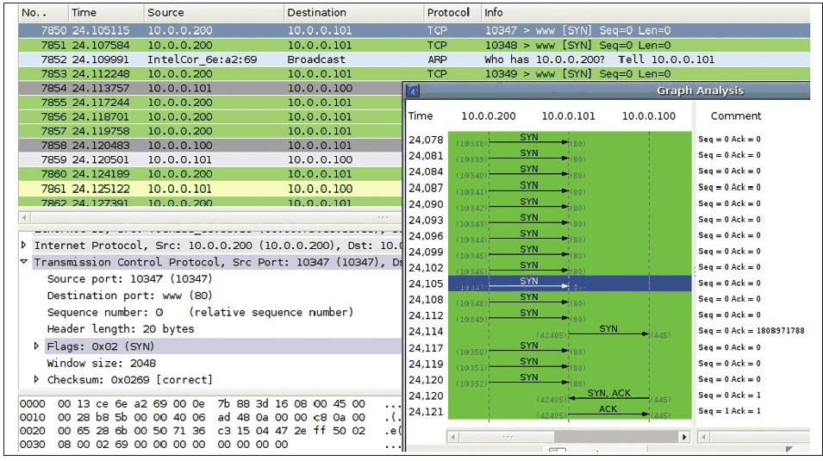Click comment Seq = 1 Ack = 1
The width and height of the screenshot is (823, 461).
click(x=729, y=411)
